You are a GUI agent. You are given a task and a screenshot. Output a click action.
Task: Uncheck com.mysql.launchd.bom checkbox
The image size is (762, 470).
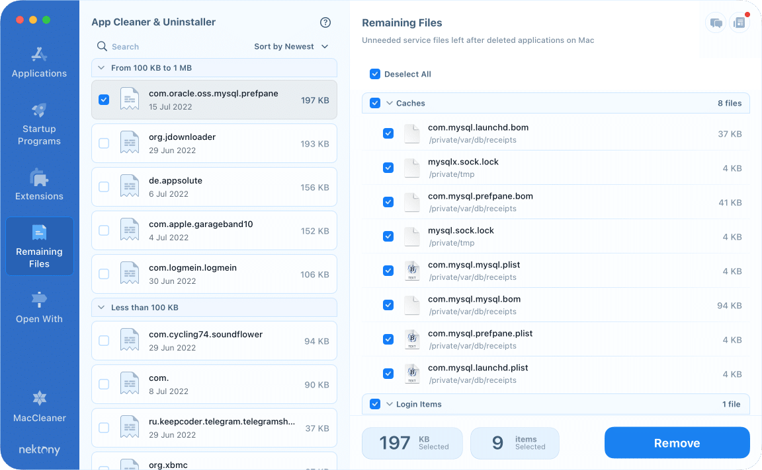click(388, 133)
